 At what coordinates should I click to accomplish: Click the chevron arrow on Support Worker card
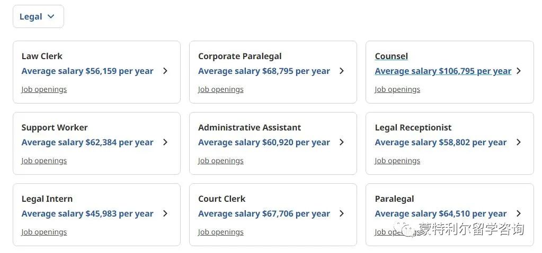pyautogui.click(x=165, y=143)
